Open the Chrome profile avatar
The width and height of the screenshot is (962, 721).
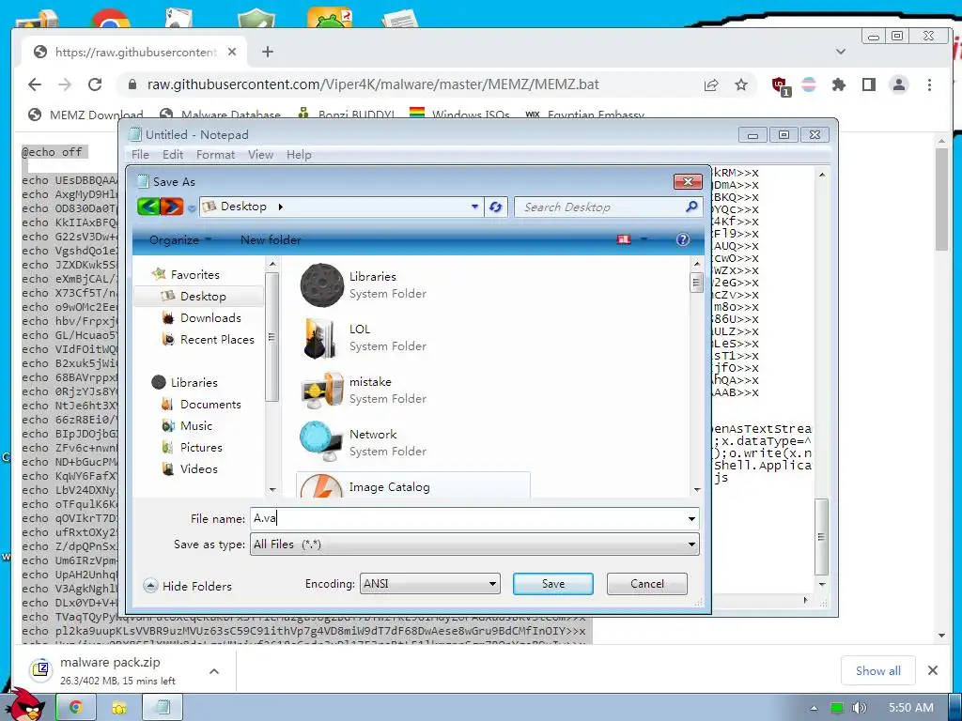tap(899, 84)
